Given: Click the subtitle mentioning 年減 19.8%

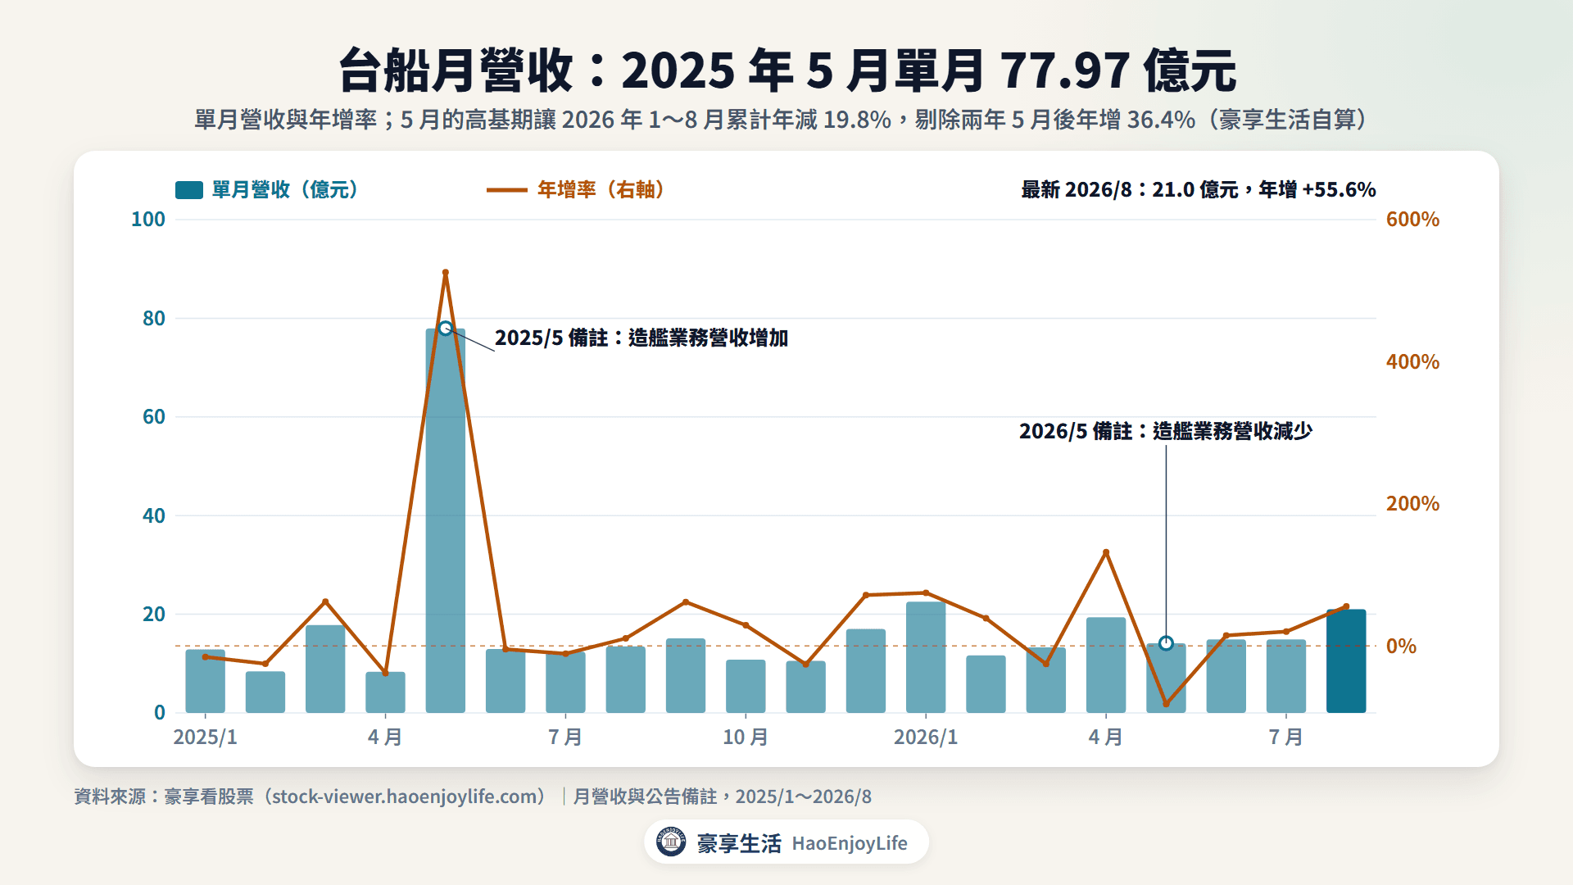Looking at the screenshot, I should point(780,120).
